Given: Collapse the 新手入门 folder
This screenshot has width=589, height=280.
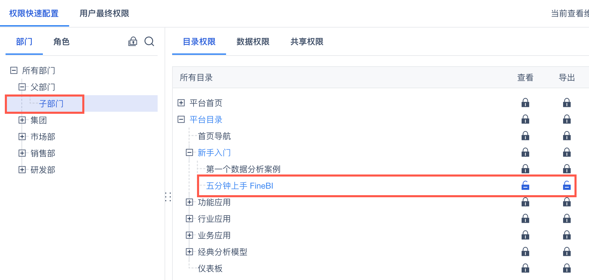Looking at the screenshot, I should (189, 152).
